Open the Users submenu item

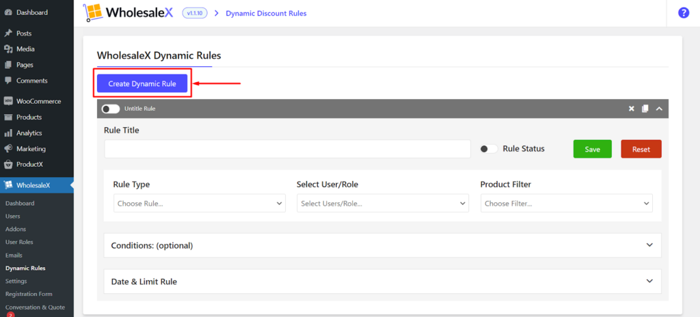[x=12, y=216]
